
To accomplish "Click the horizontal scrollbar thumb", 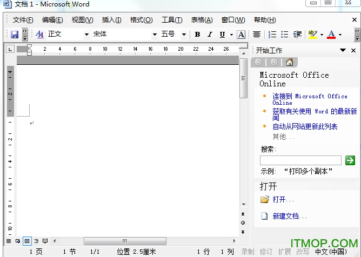I will coord(125,241).
